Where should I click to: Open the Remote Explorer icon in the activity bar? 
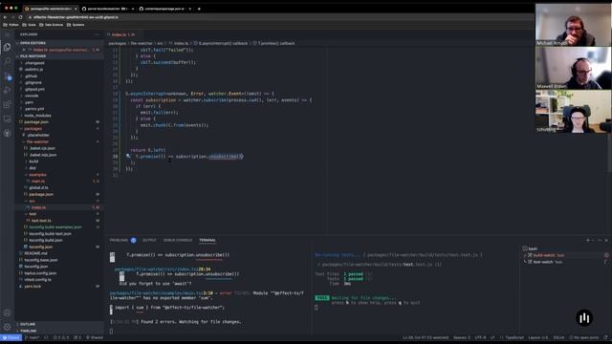(x=7, y=118)
